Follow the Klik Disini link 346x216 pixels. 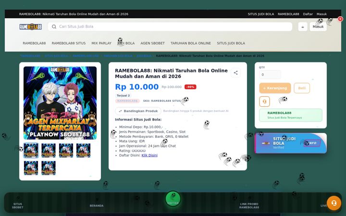(149, 155)
